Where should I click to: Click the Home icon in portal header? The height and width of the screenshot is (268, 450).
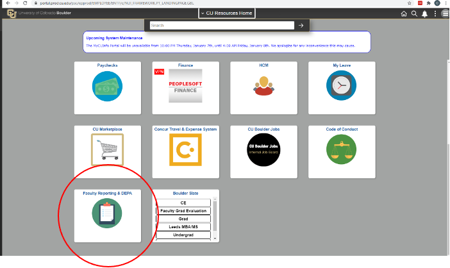coord(404,13)
